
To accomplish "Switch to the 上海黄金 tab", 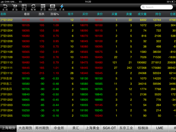I will [x=92, y=128].
